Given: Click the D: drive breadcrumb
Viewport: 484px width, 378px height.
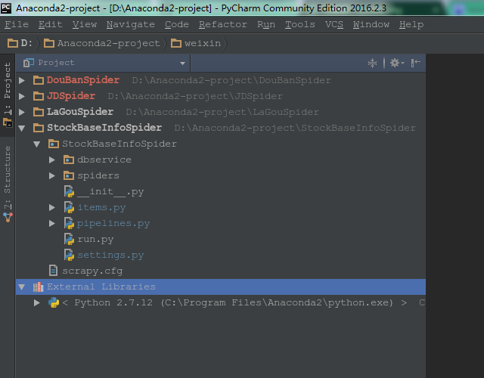Looking at the screenshot, I should [x=20, y=43].
